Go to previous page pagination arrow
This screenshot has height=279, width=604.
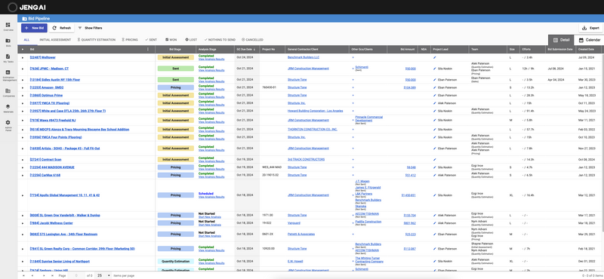click(32, 275)
